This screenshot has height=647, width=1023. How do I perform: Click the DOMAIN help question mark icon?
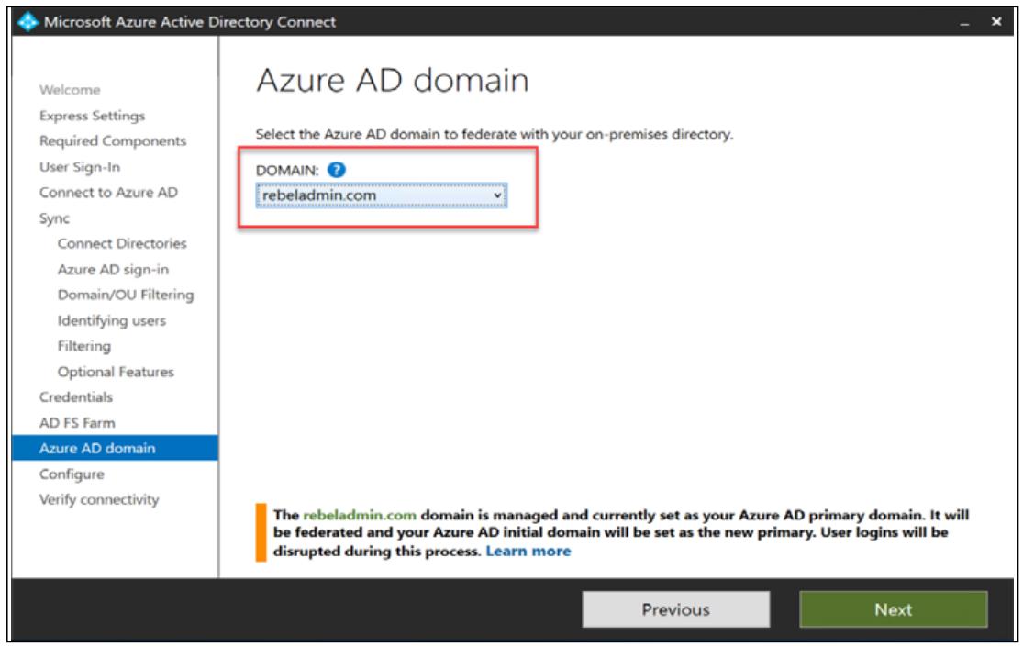click(x=336, y=170)
